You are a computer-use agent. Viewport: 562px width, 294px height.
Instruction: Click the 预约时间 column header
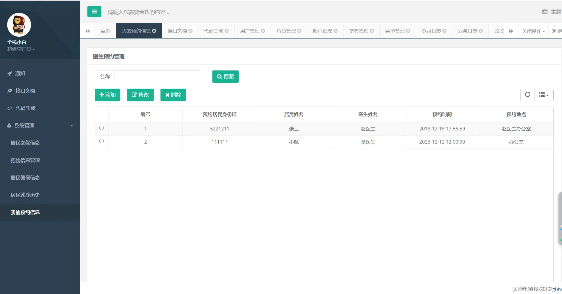pyautogui.click(x=442, y=114)
